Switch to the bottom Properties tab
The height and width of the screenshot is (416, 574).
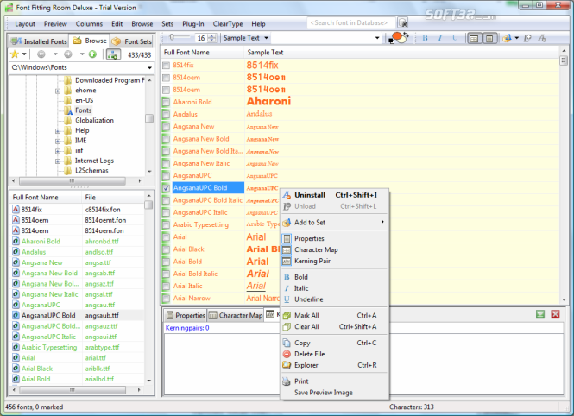tap(185, 315)
